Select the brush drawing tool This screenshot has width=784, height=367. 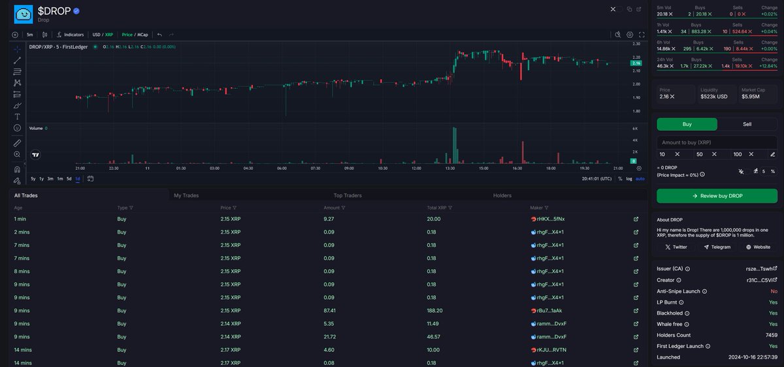tap(17, 105)
